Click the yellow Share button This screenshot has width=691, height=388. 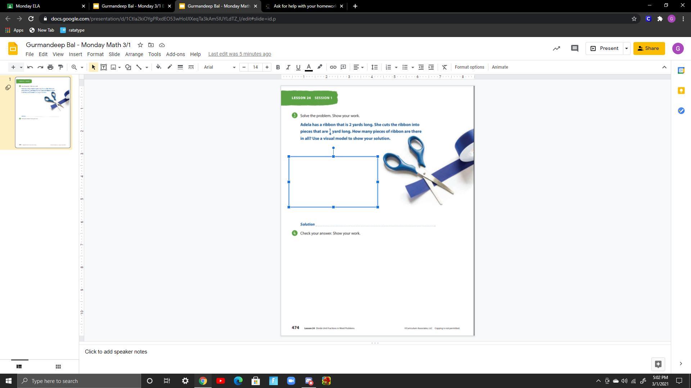click(649, 48)
